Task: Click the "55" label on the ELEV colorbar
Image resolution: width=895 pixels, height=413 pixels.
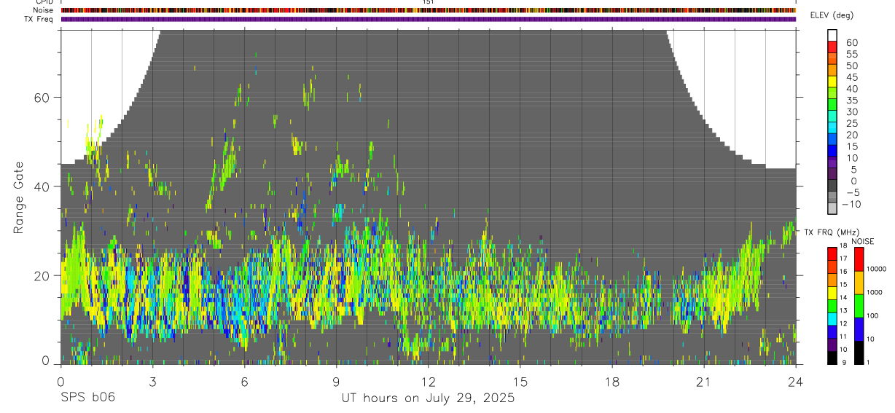Action: [x=851, y=54]
